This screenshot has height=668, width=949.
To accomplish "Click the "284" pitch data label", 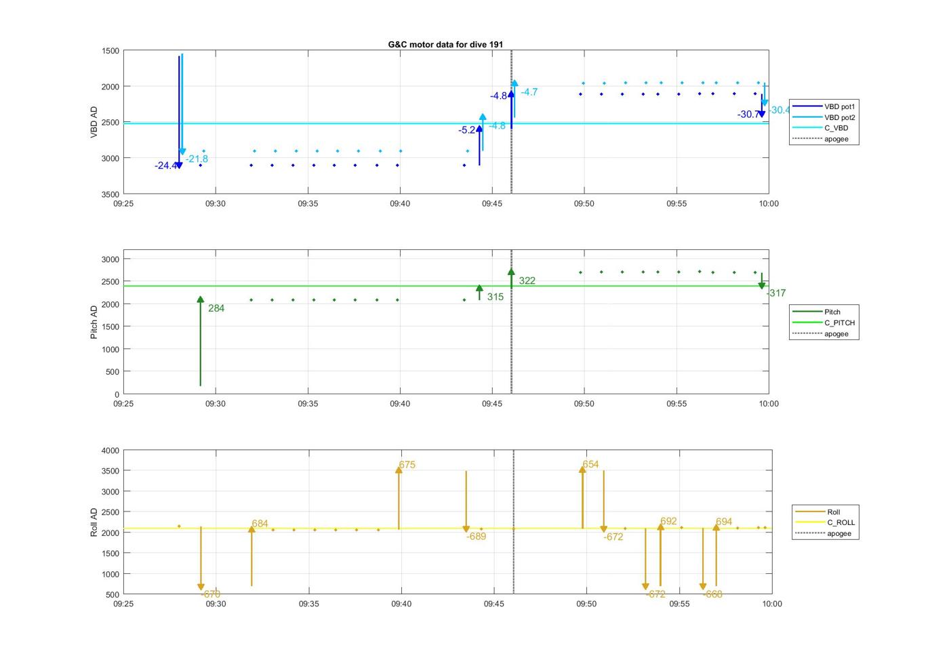I will (x=216, y=308).
